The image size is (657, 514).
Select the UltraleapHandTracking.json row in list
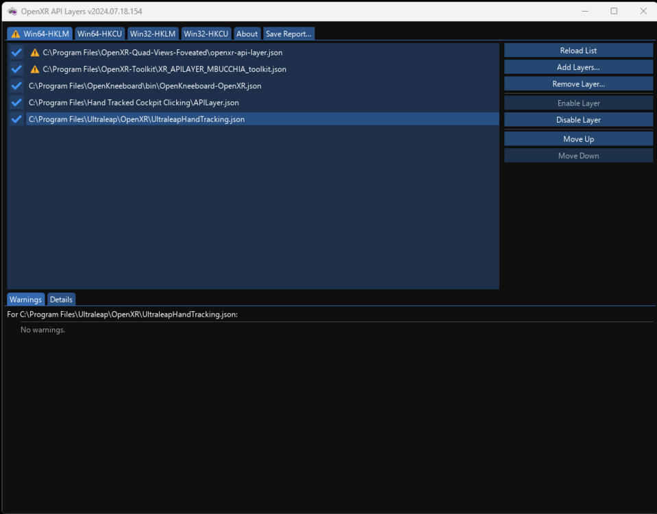point(262,119)
